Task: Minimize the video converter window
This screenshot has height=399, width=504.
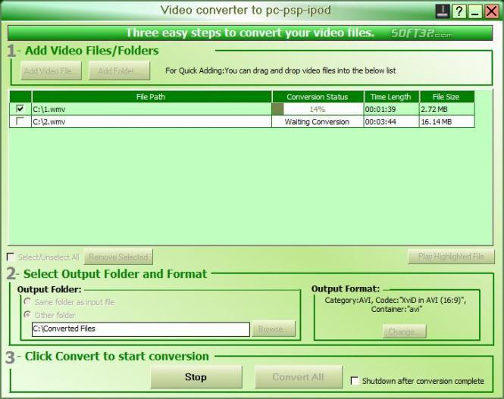Action: point(475,11)
